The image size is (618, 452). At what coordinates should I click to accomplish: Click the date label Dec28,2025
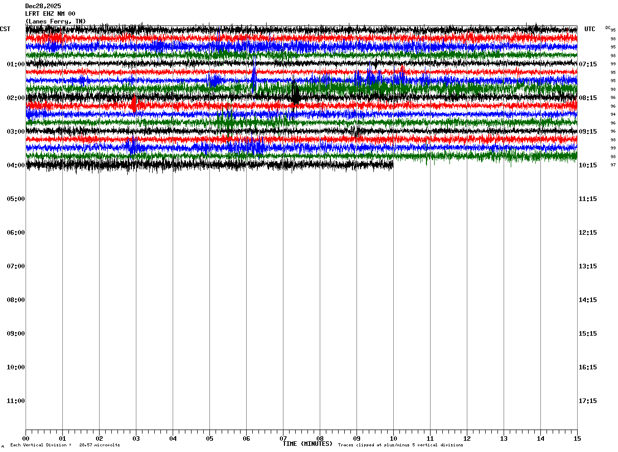click(43, 6)
